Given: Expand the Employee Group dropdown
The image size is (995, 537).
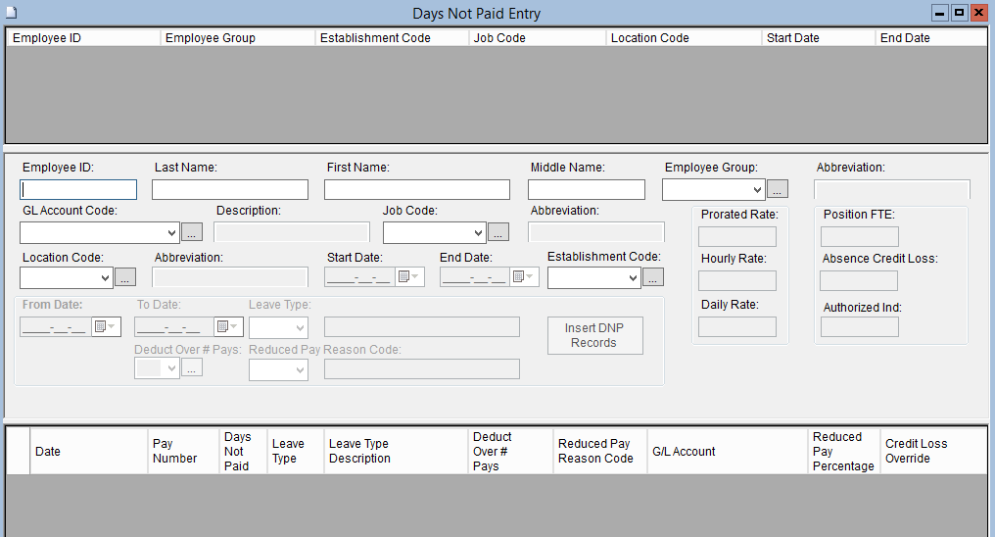Looking at the screenshot, I should (757, 189).
